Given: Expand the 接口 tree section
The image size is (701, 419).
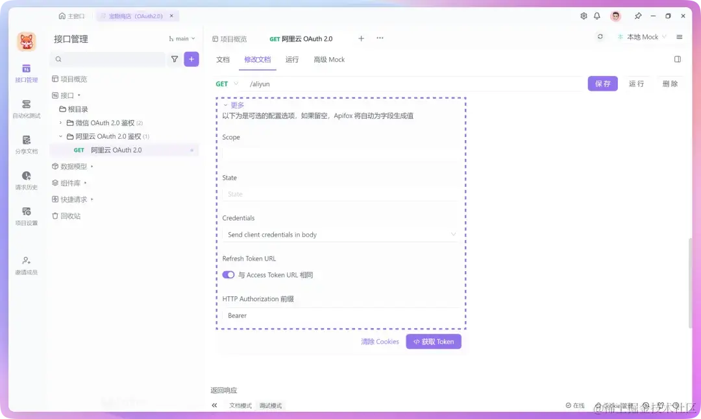Looking at the screenshot, I should tap(79, 95).
